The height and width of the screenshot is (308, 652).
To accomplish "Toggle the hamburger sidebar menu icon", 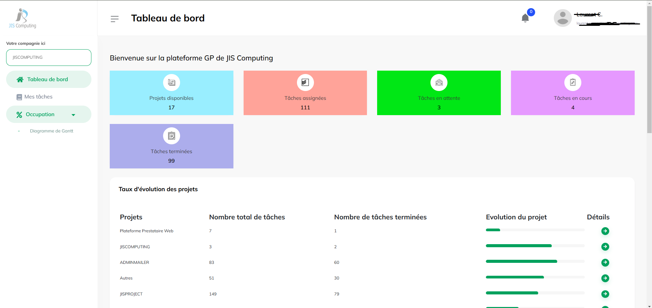I will point(114,19).
